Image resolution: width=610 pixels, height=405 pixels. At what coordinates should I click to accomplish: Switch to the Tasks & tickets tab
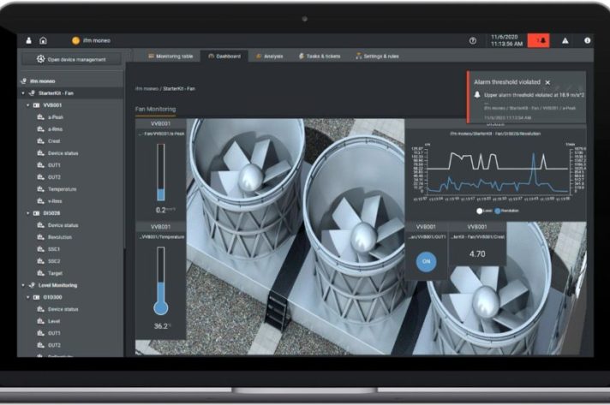320,57
